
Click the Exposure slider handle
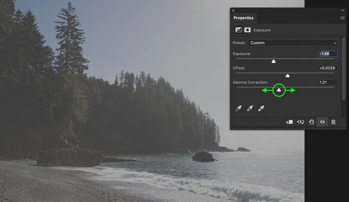pos(274,61)
